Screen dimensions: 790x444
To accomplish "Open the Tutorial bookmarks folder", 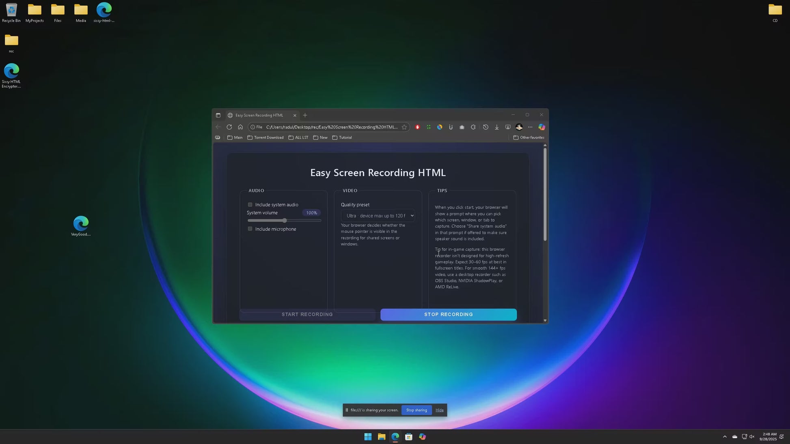I will pos(342,137).
